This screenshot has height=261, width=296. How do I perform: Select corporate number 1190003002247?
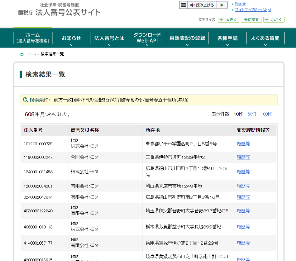coord(38,158)
